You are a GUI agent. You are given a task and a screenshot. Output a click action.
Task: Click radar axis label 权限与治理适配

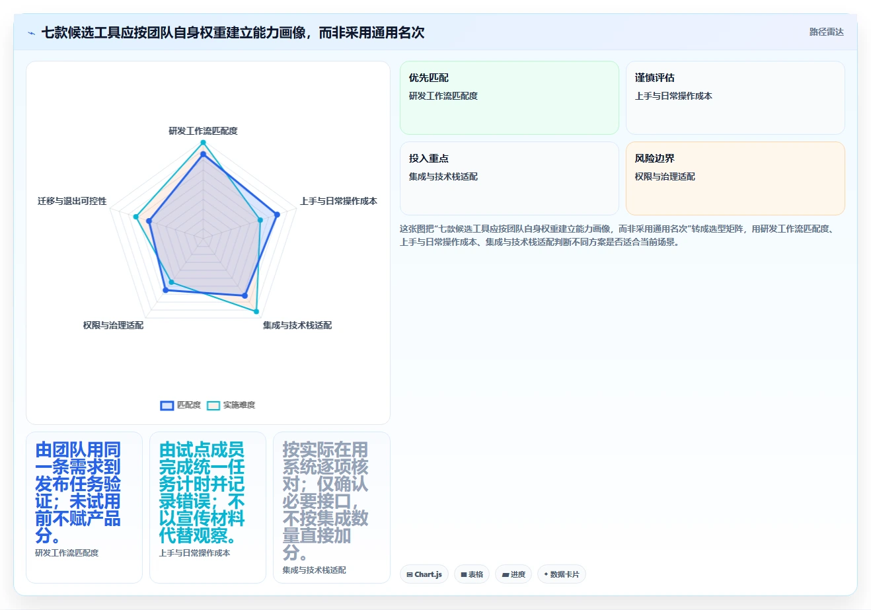pyautogui.click(x=113, y=325)
